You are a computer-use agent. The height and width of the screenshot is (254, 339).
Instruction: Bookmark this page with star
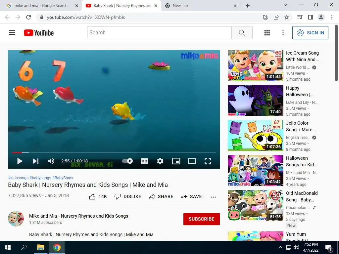(287, 17)
